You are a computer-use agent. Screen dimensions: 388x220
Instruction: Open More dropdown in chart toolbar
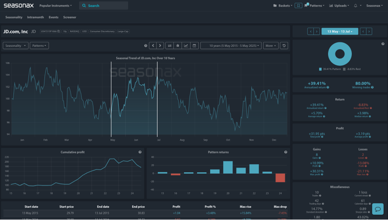(x=271, y=46)
